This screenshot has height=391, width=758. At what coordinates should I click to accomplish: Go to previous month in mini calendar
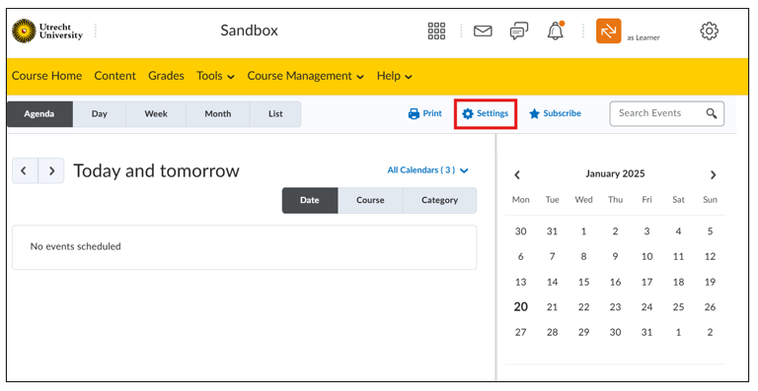[x=517, y=174]
